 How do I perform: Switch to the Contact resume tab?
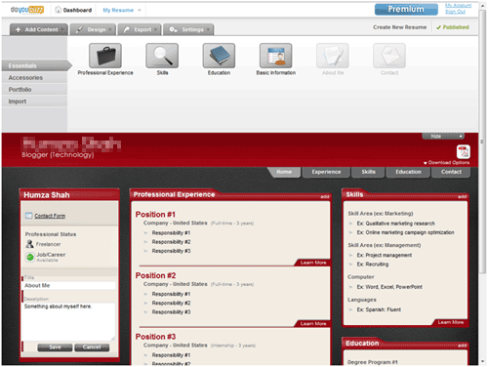click(451, 172)
